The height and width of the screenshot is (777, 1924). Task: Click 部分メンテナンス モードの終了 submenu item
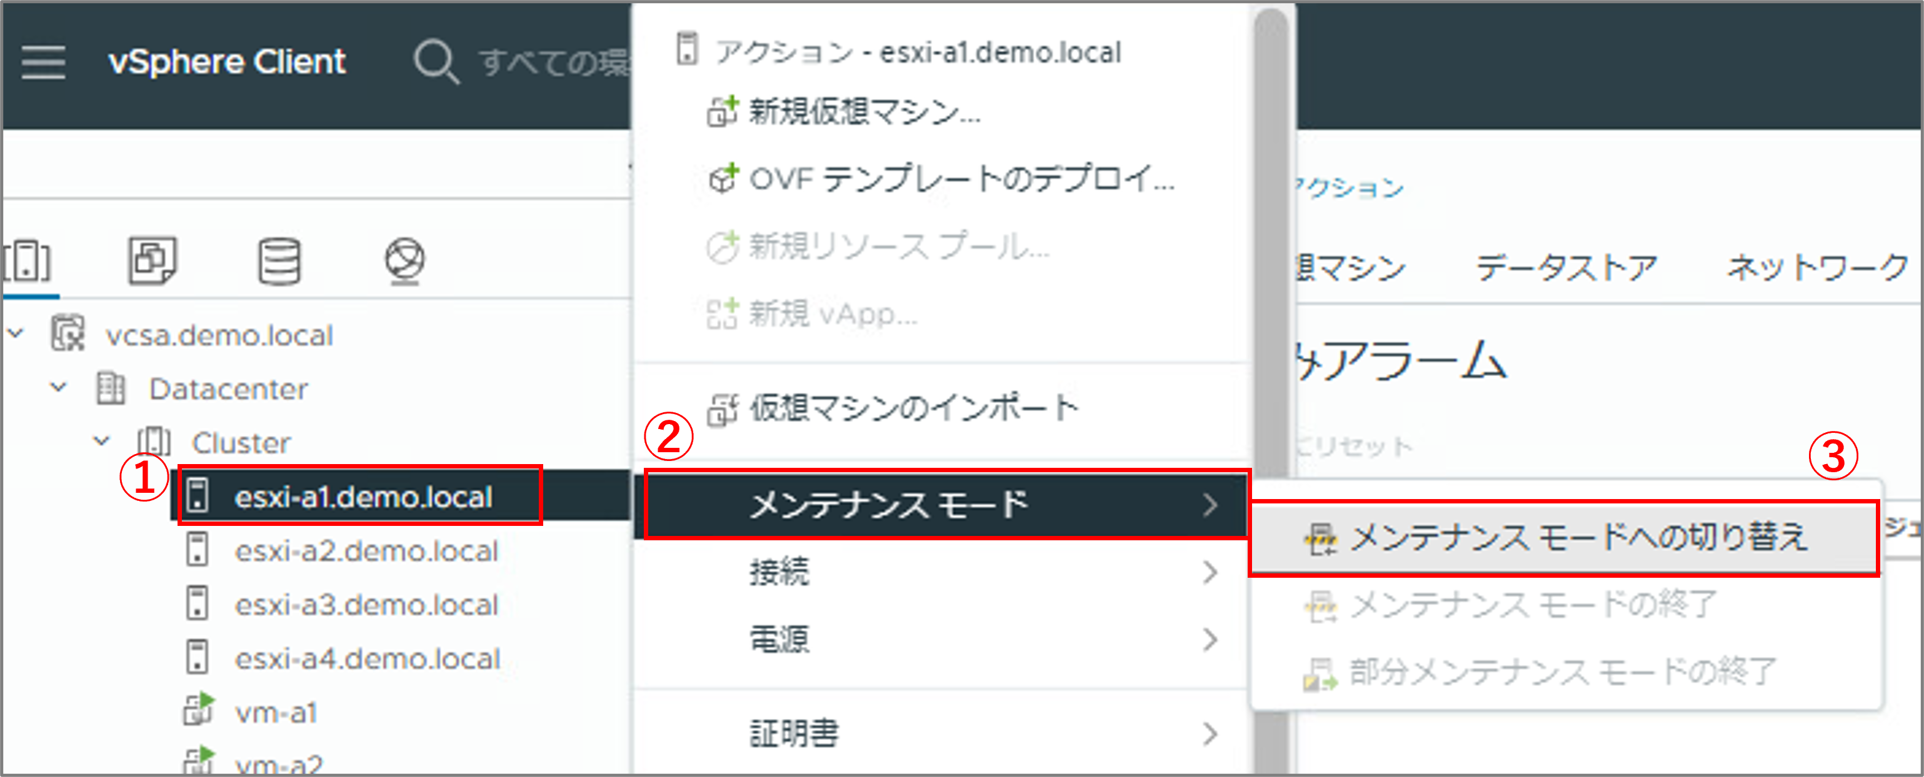click(1565, 672)
